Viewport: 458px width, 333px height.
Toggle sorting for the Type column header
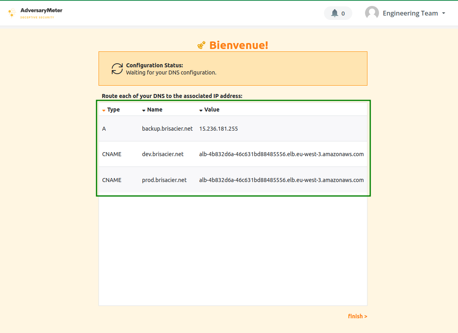(113, 110)
